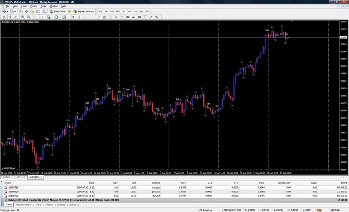Open the View menu

coord(15,6)
